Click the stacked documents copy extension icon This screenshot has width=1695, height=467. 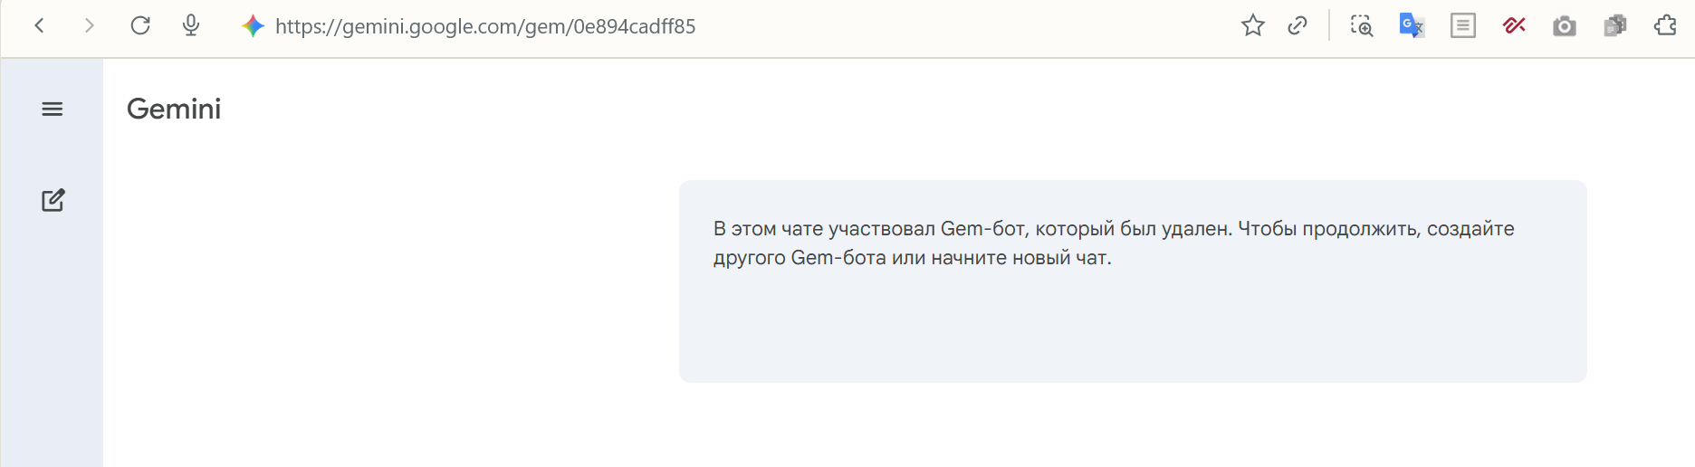pos(1615,26)
